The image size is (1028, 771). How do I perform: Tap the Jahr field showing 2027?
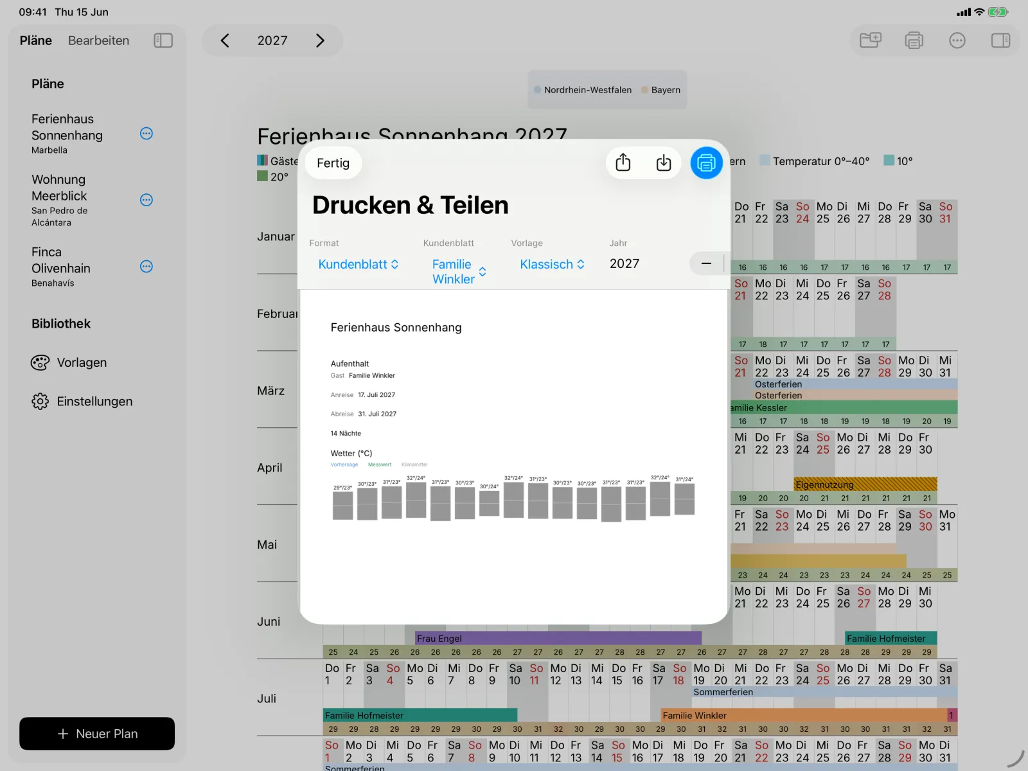coord(625,263)
